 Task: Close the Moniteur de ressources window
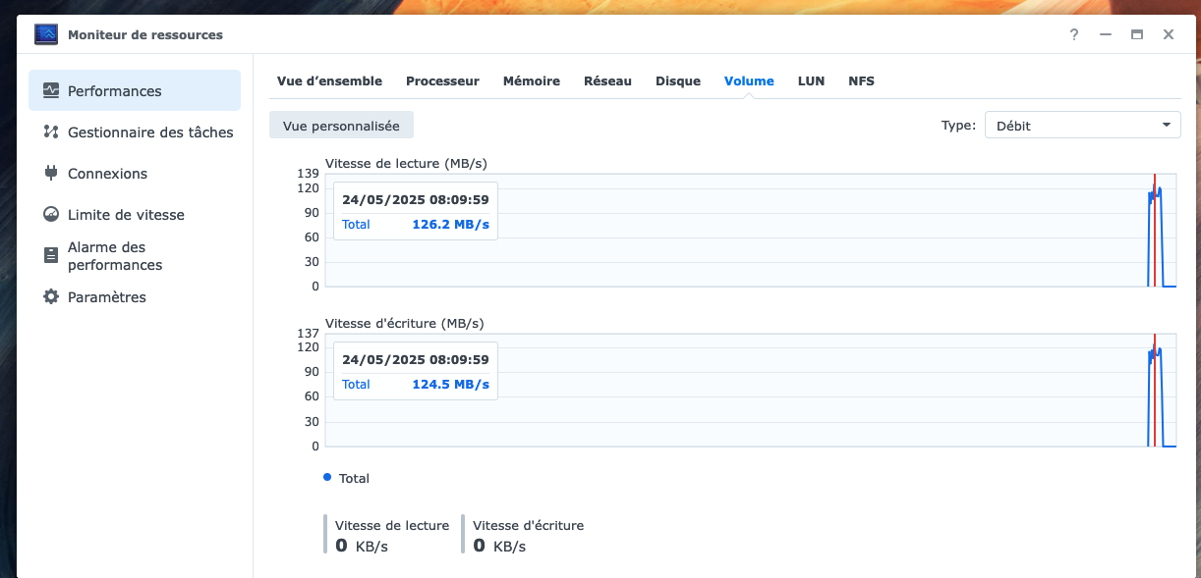coord(1169,34)
